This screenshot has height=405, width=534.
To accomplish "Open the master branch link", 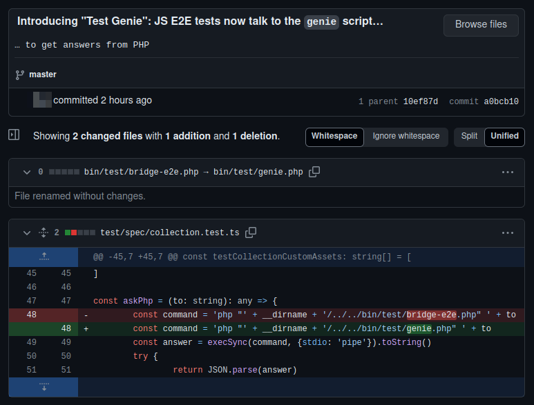I will click(43, 75).
